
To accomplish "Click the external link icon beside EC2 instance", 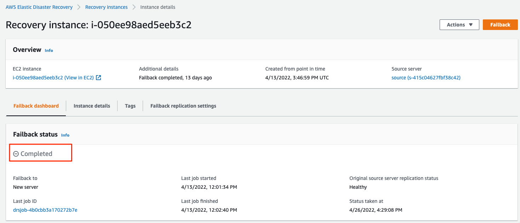I will (x=99, y=78).
